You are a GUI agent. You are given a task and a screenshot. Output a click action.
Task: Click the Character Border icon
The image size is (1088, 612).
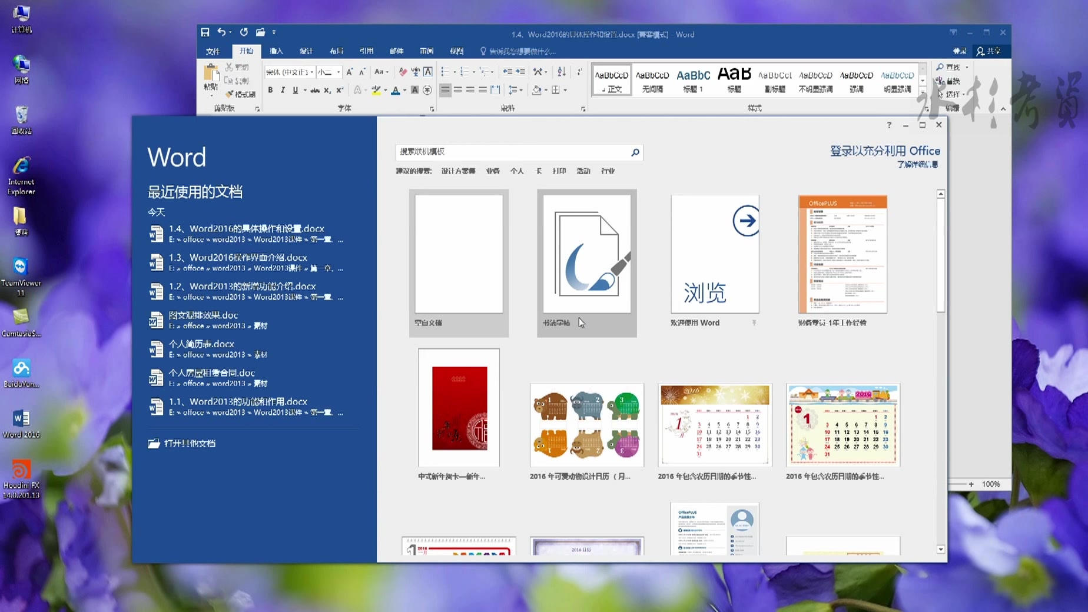pos(428,72)
